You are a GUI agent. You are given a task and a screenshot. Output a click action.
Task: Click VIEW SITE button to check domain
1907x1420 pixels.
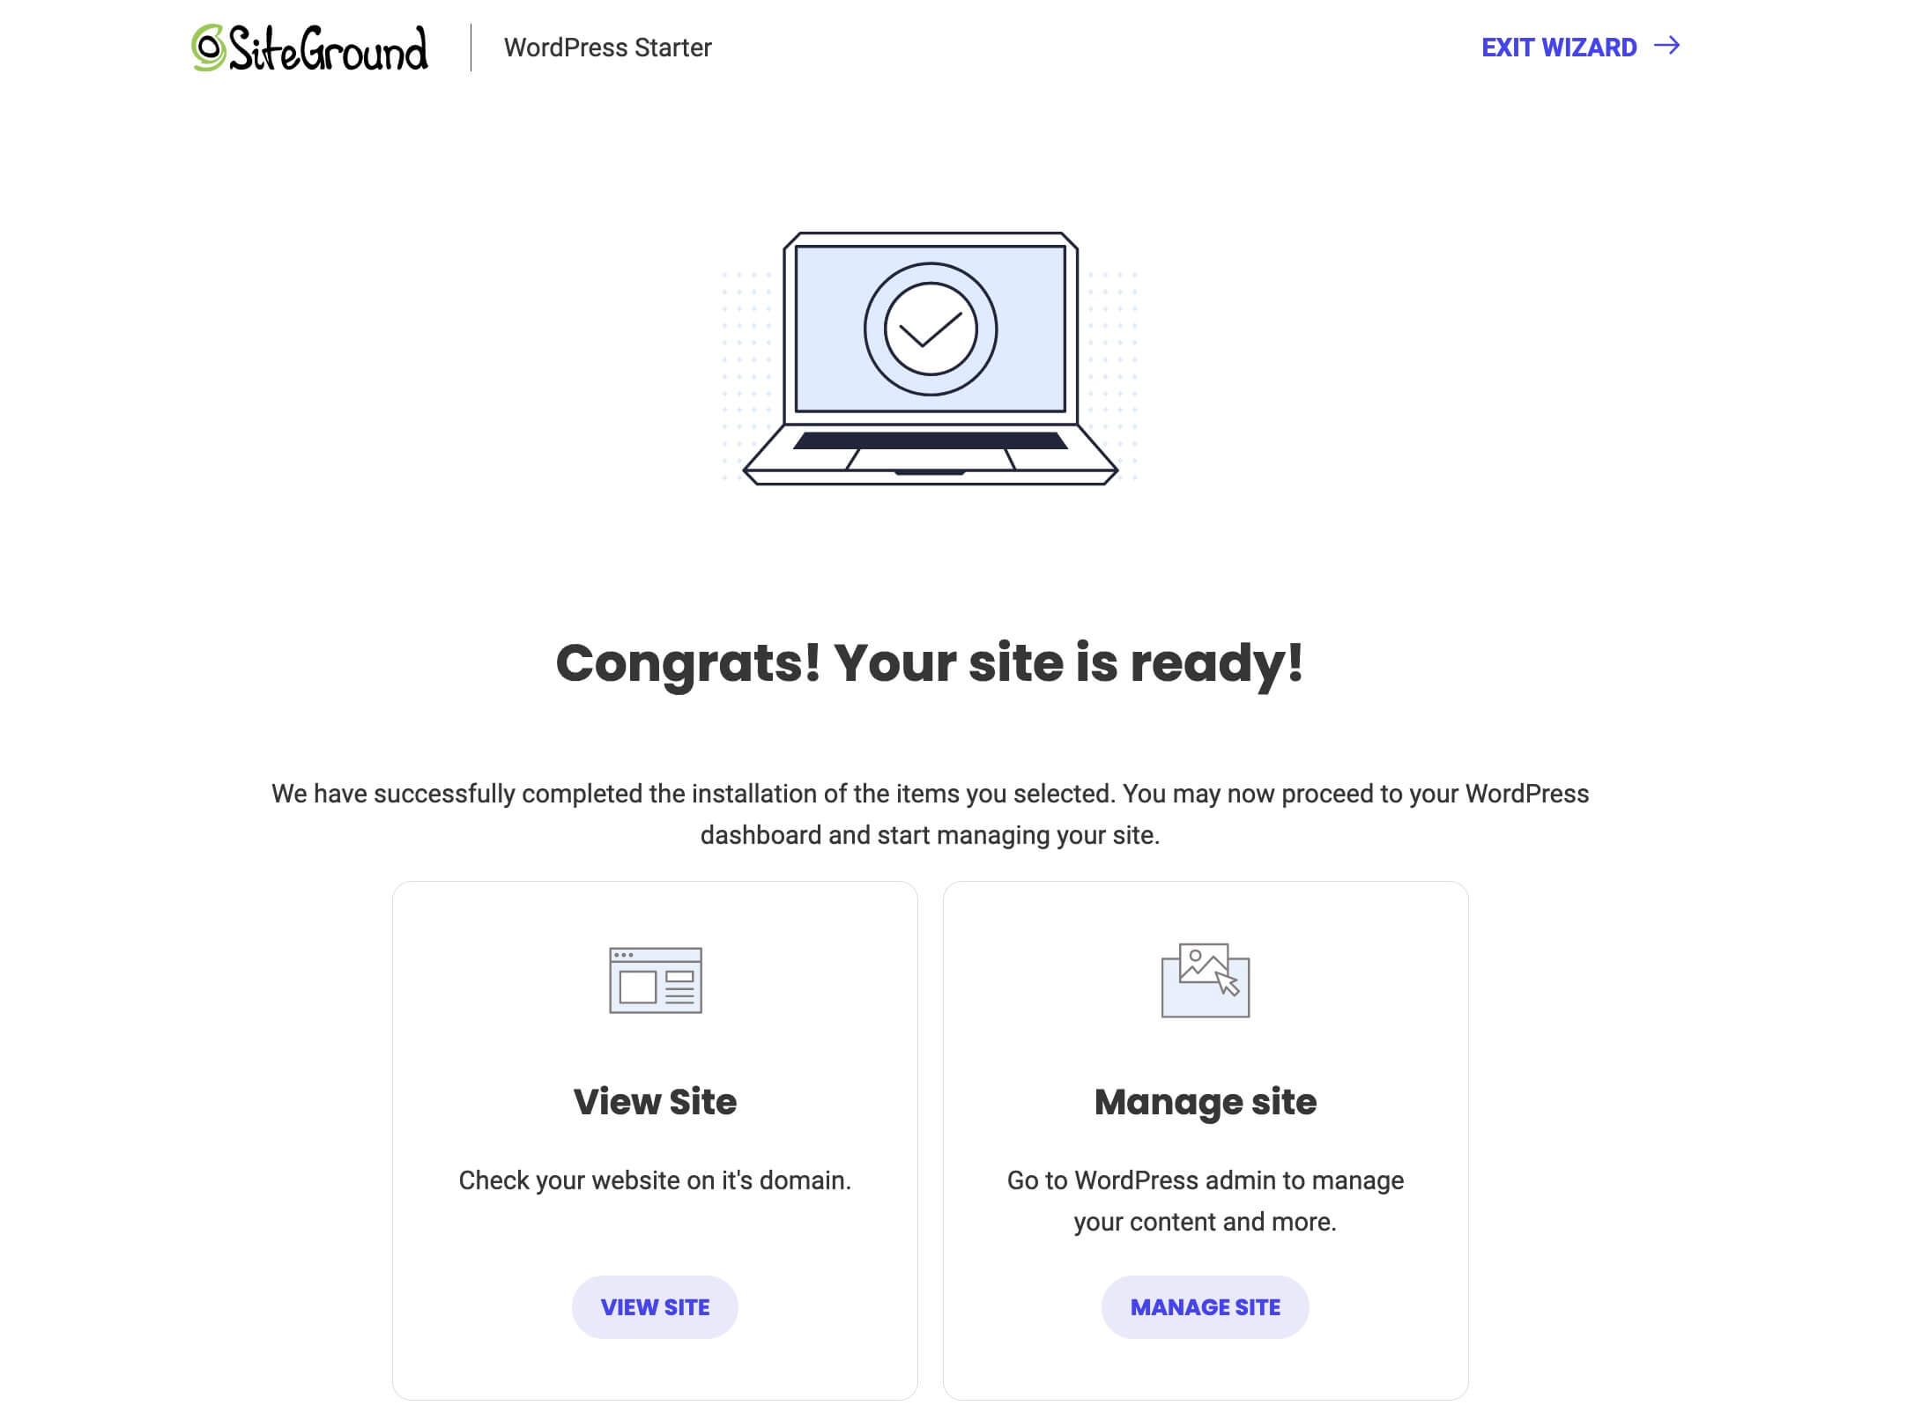[654, 1306]
